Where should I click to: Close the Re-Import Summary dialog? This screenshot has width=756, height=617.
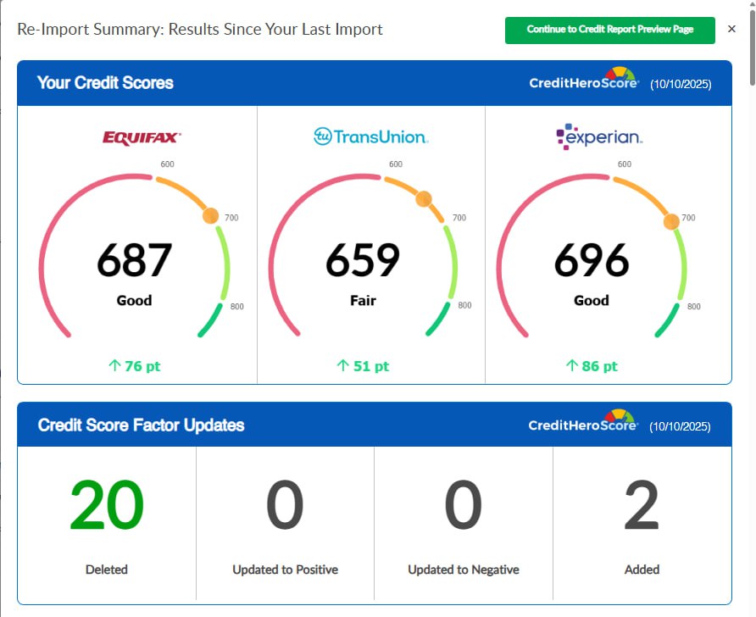[731, 29]
